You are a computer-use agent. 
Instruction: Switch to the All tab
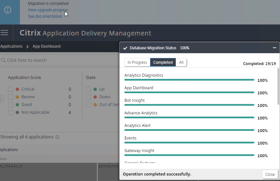tap(181, 62)
